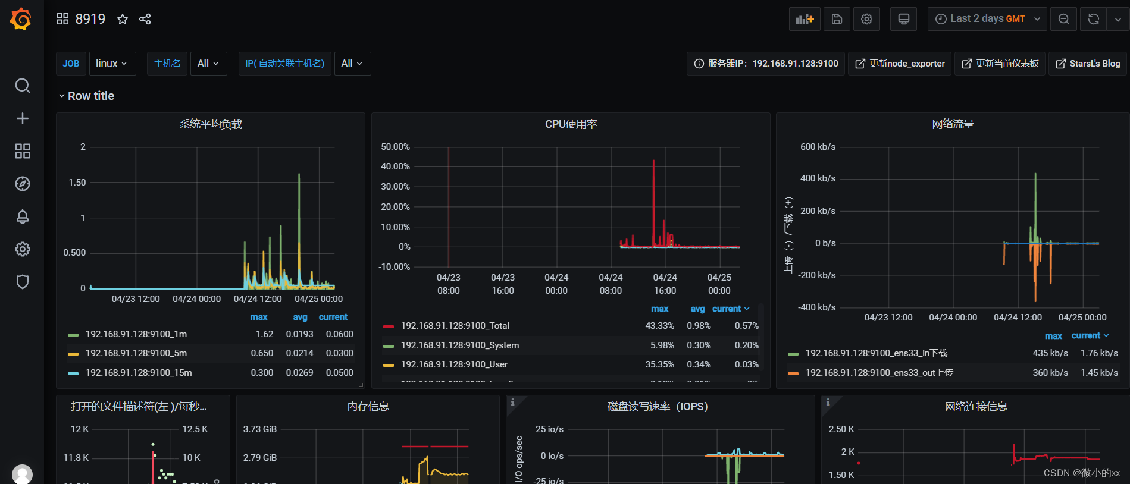
Task: Toggle the 9100_System CPU series
Action: tap(460, 345)
